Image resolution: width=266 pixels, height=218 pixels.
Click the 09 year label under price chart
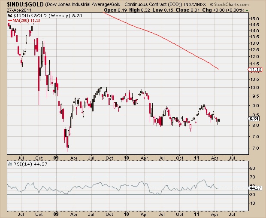coord(56,158)
